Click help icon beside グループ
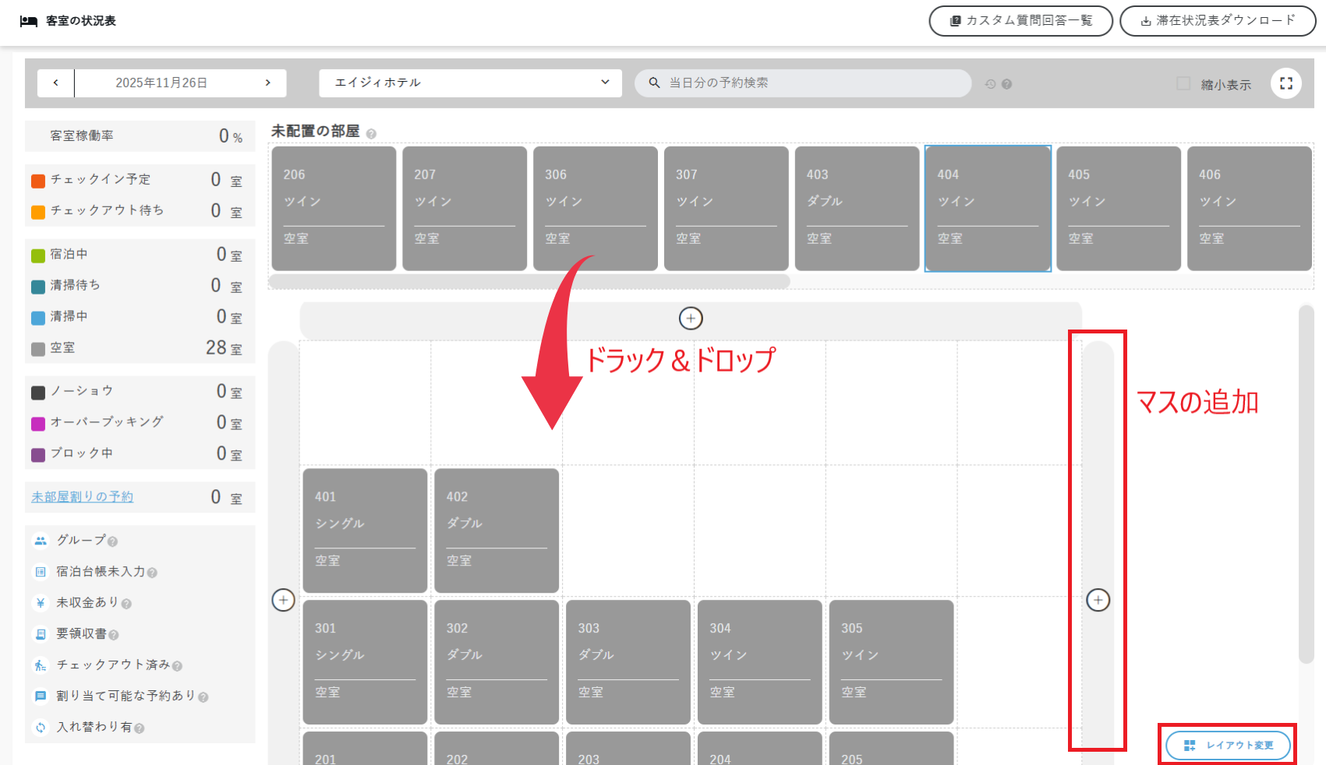Viewport: 1326px width, 765px height. pyautogui.click(x=113, y=541)
